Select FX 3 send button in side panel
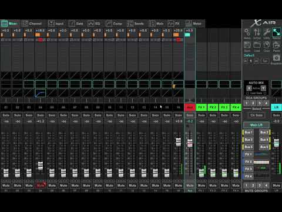Viewport: 282px width, 212px height. click(x=249, y=169)
